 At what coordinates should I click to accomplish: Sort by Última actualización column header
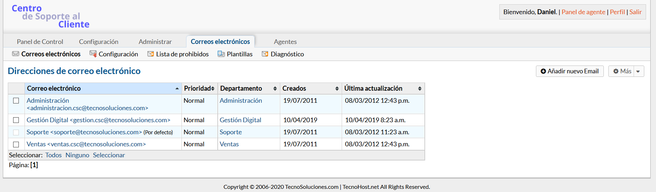[x=373, y=89]
